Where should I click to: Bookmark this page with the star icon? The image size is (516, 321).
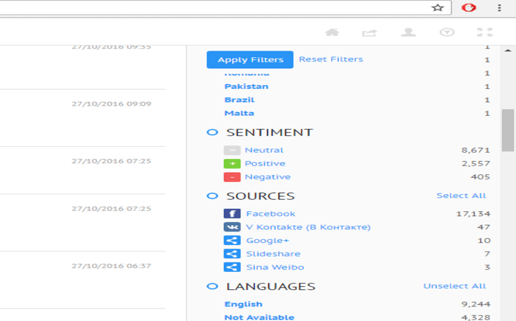point(437,7)
